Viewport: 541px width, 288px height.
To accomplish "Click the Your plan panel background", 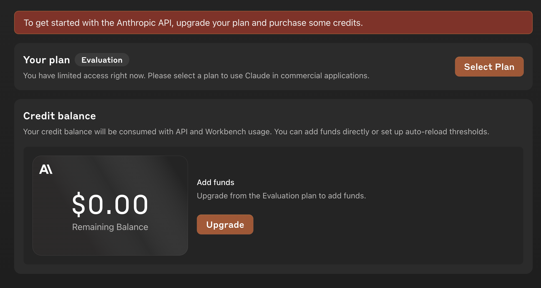I will click(x=273, y=67).
